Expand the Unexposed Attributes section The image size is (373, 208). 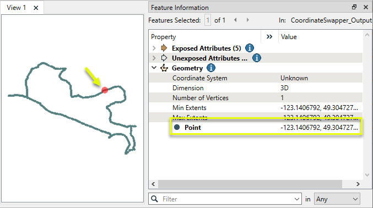tap(154, 58)
